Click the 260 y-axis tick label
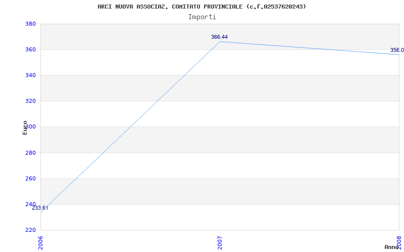Image resolution: width=404 pixels, height=252 pixels. (30, 178)
